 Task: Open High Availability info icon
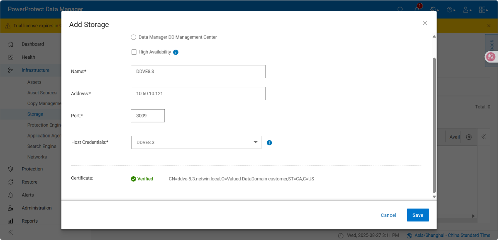tap(176, 52)
